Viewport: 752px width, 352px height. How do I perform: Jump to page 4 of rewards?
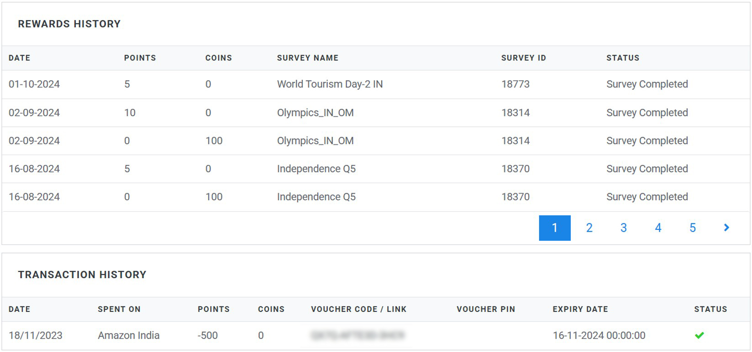click(658, 228)
